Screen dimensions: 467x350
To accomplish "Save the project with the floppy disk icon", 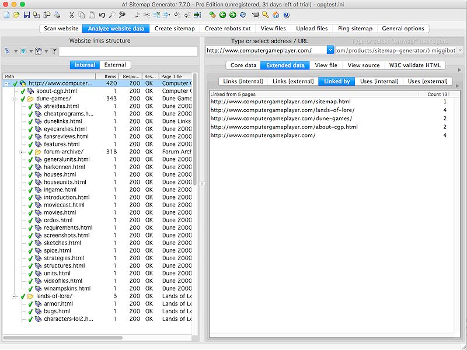I will 27,15.
